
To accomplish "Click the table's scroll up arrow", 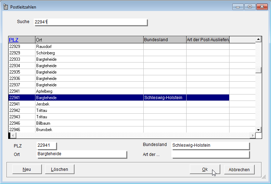I will pos(258,39).
